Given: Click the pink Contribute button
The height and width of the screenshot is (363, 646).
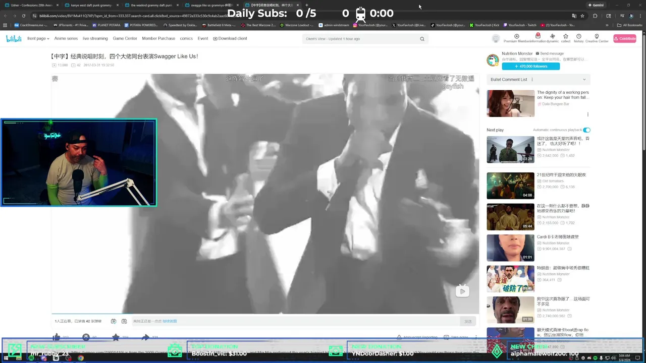Looking at the screenshot, I should (625, 38).
